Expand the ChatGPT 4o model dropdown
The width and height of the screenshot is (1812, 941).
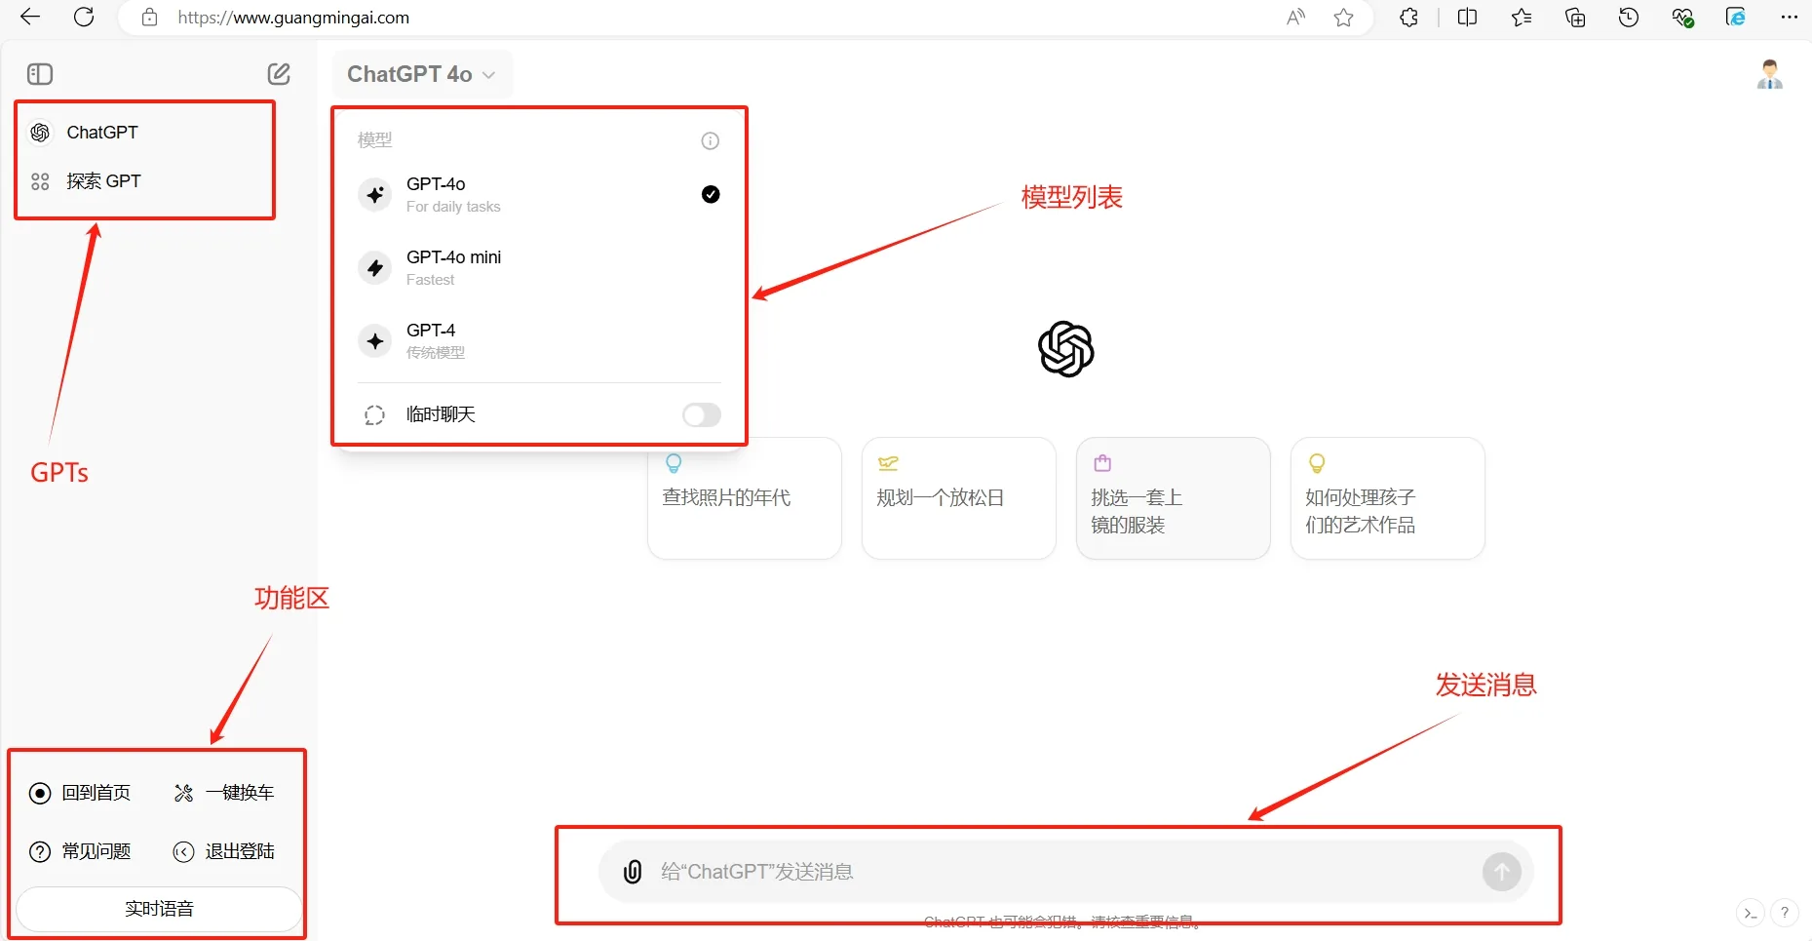point(421,74)
